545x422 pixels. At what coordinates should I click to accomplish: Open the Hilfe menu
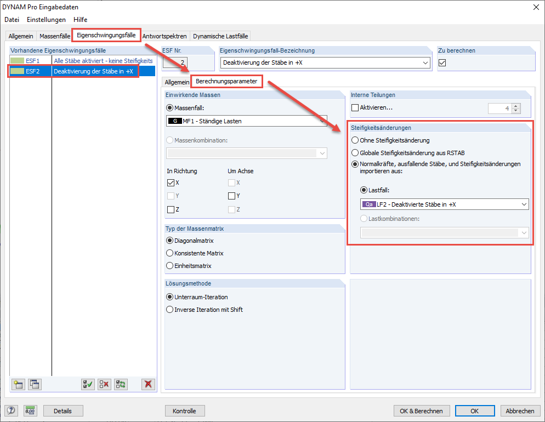tap(80, 20)
